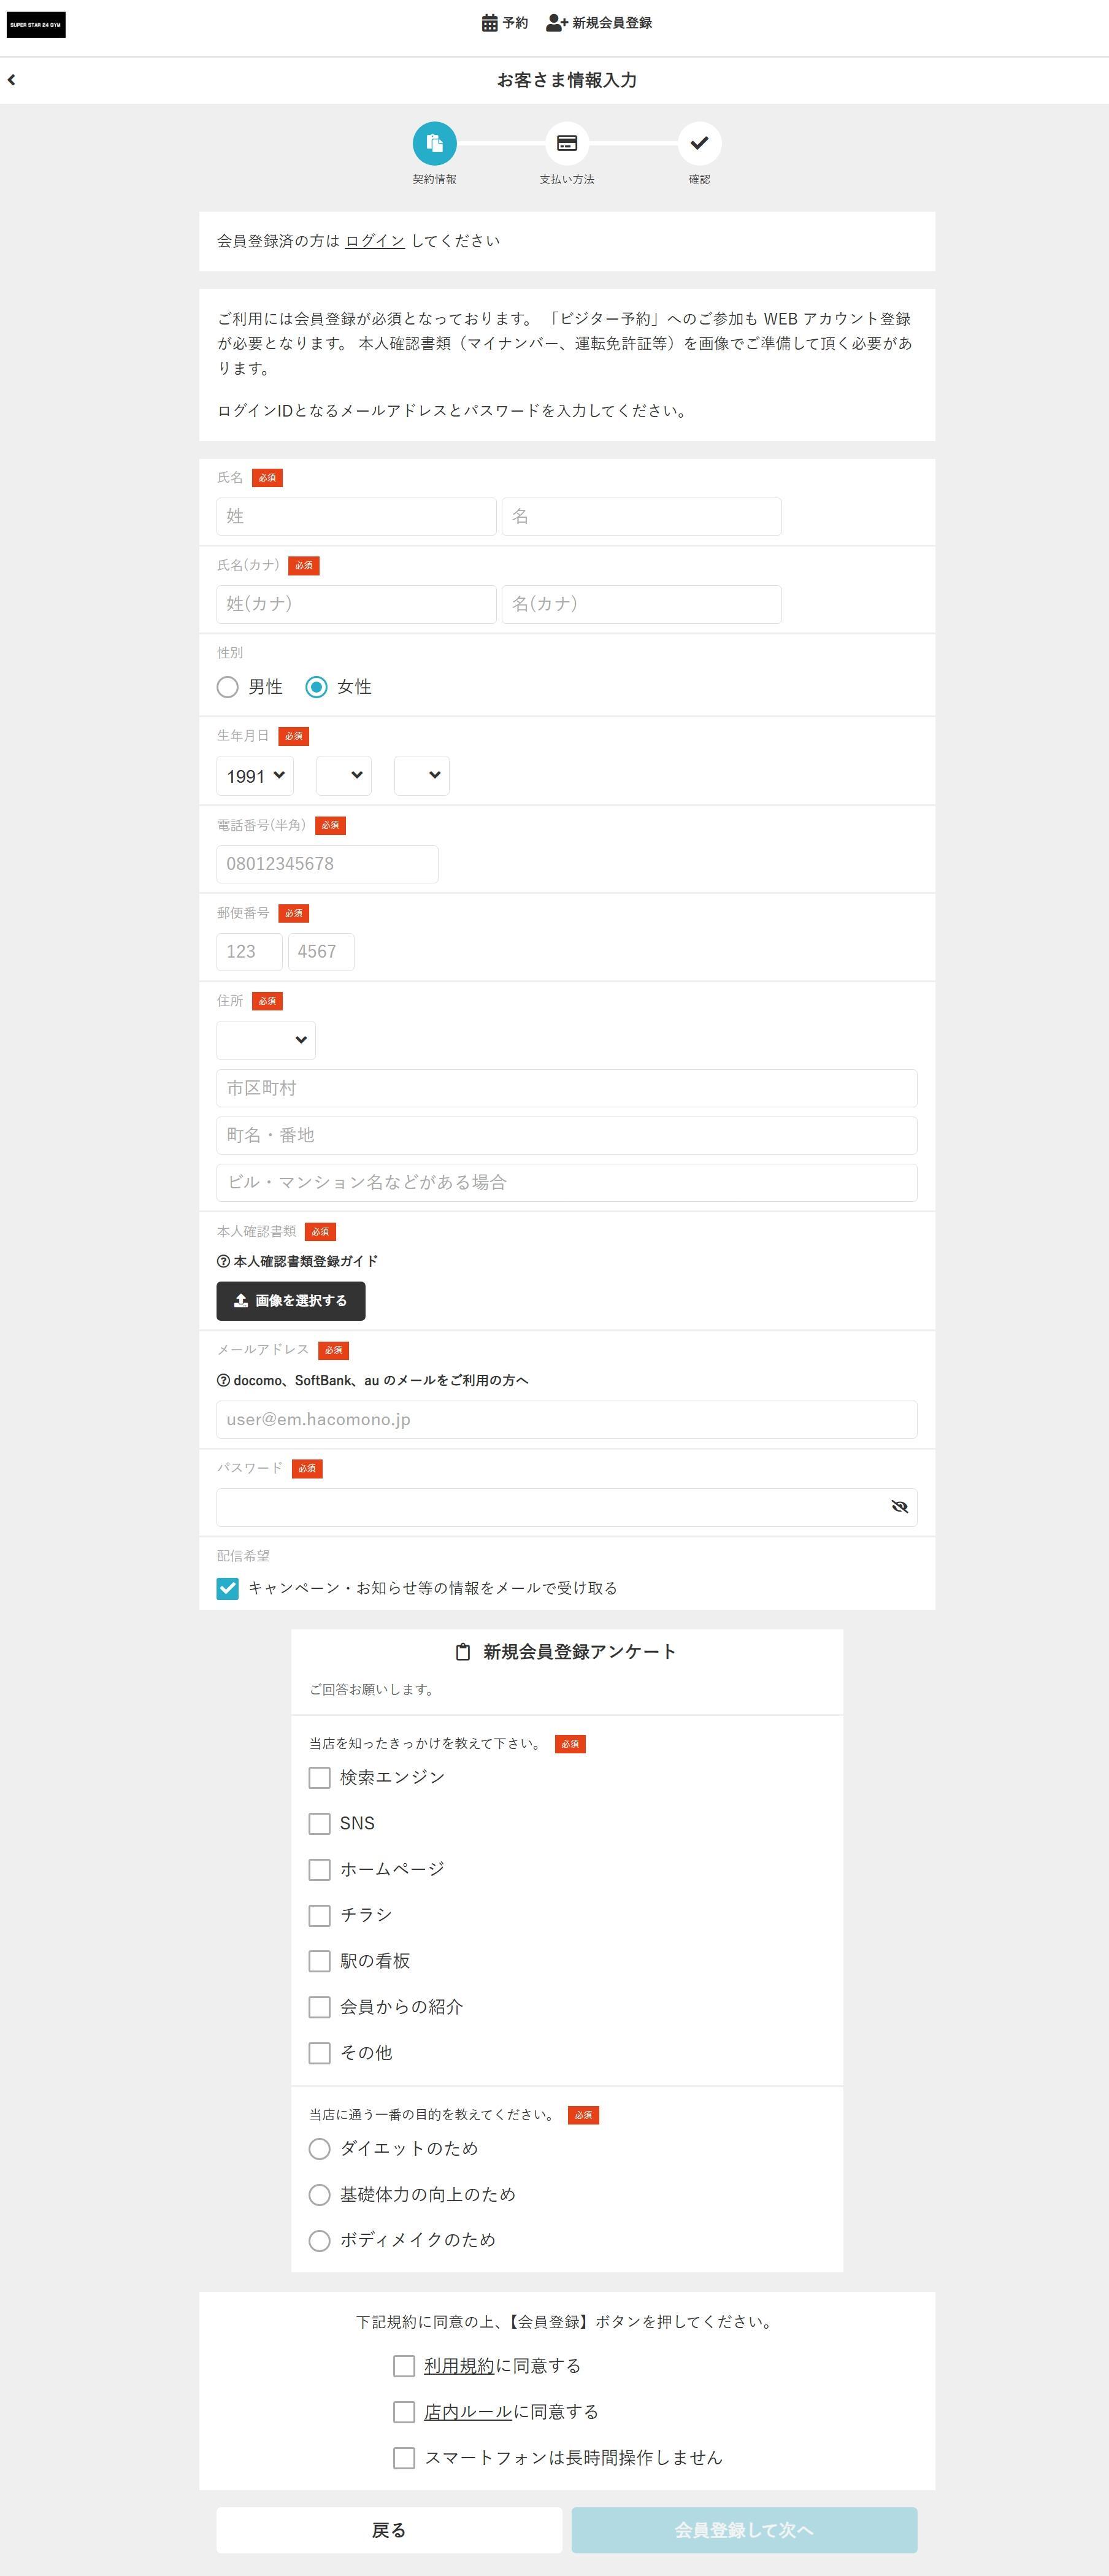Click the payment method card step icon
1109x2576 pixels.
point(566,143)
